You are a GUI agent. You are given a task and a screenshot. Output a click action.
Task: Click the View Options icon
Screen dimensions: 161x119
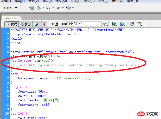coord(139,24)
